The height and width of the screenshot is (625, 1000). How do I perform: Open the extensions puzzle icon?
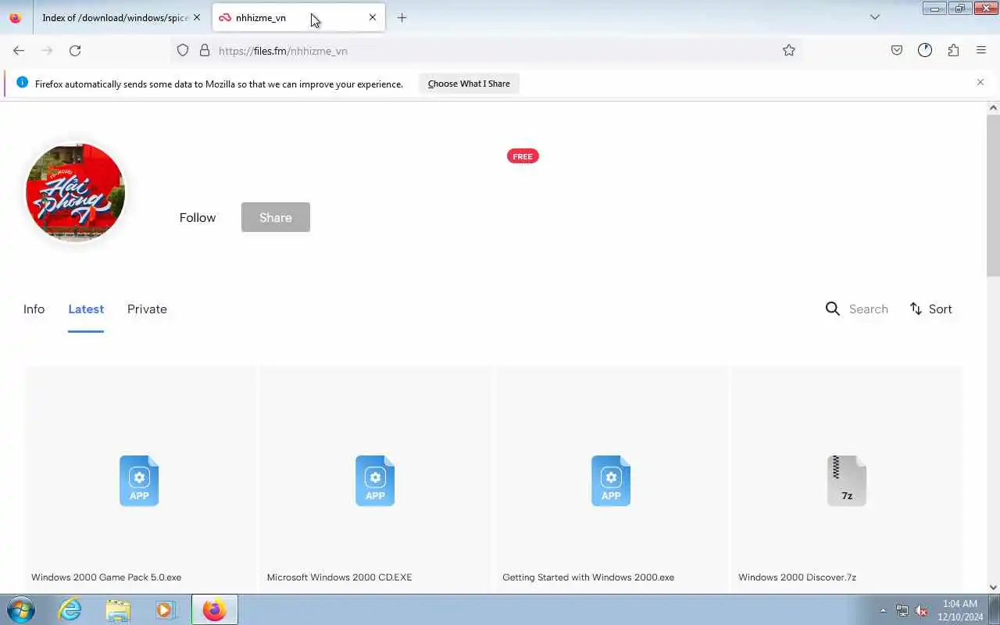pyautogui.click(x=953, y=50)
